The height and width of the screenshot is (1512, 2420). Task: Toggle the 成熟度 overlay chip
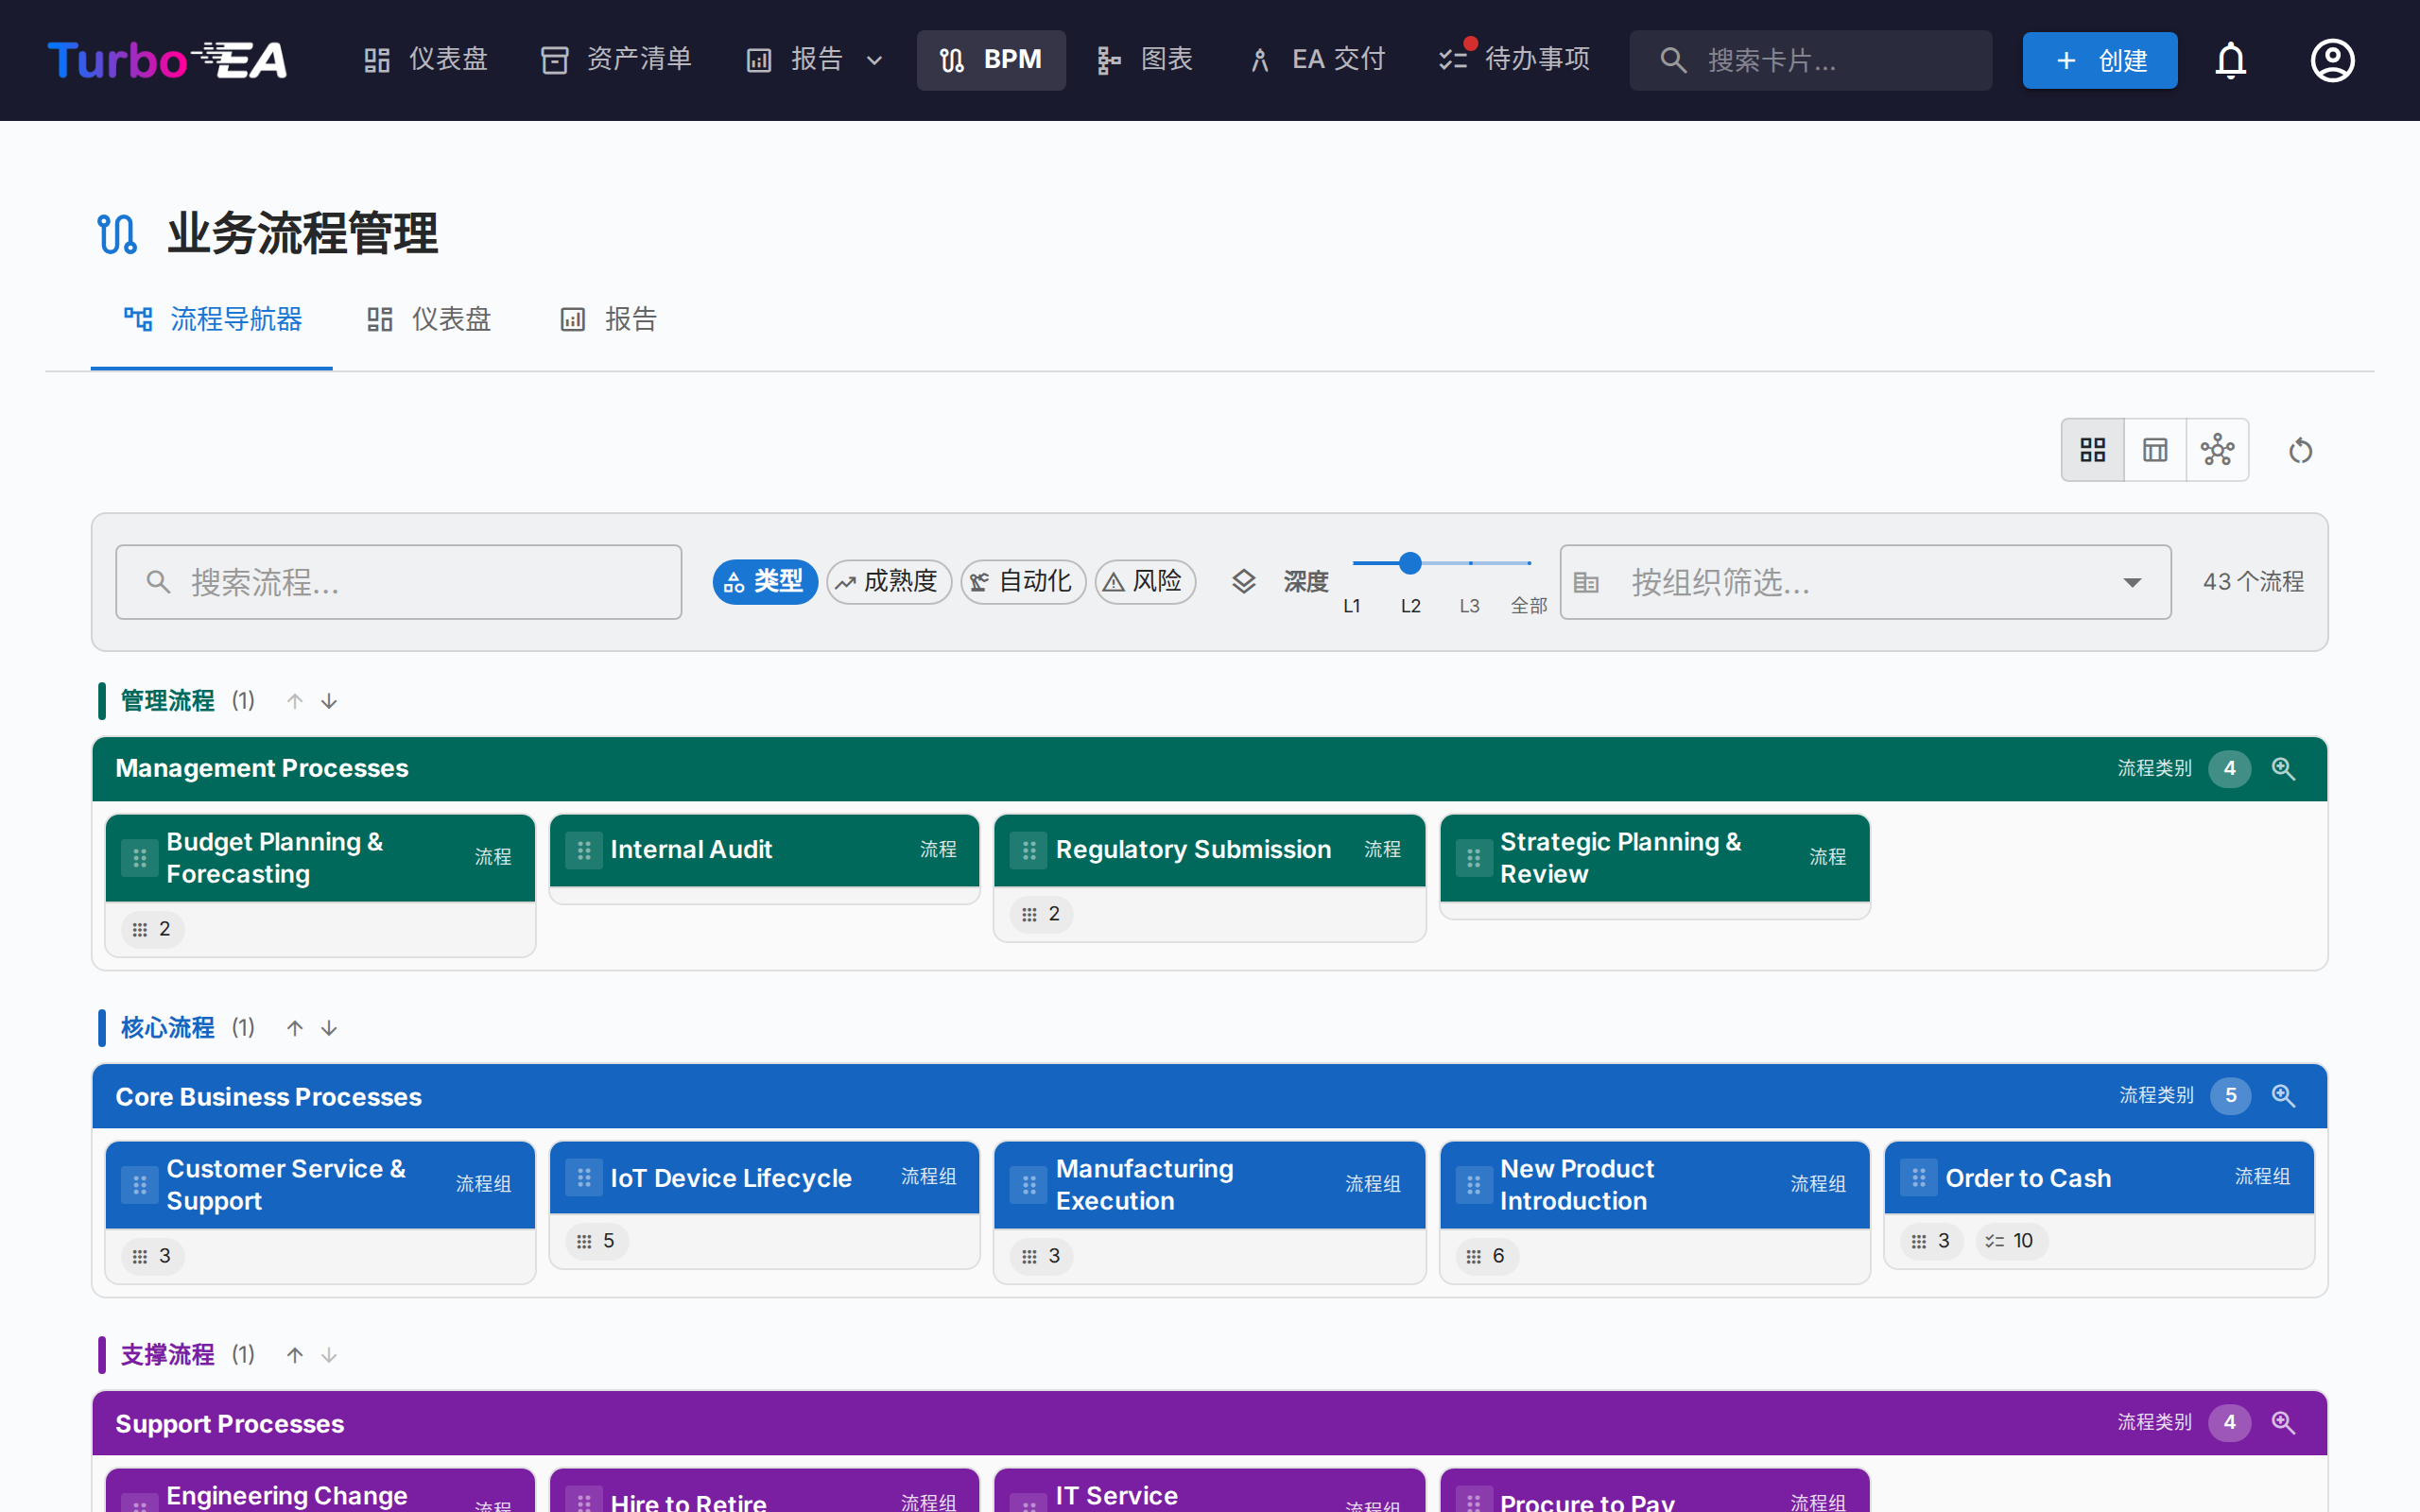coord(888,581)
